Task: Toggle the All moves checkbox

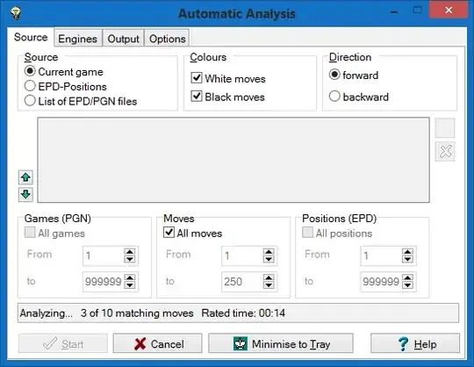Action: 169,233
